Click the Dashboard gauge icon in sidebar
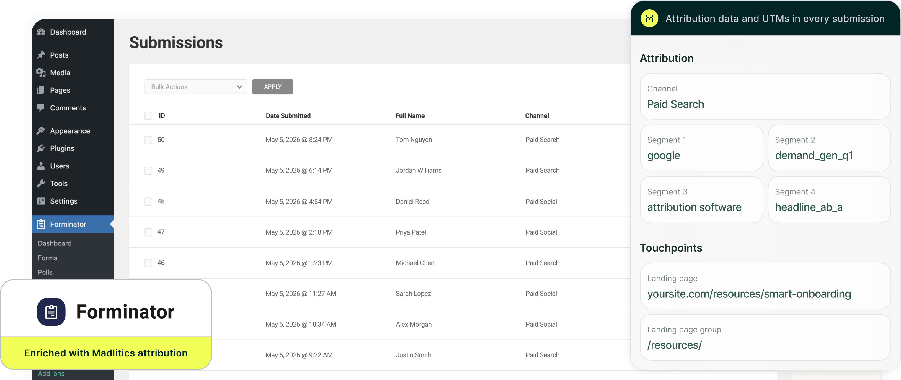Image resolution: width=901 pixels, height=380 pixels. click(41, 32)
